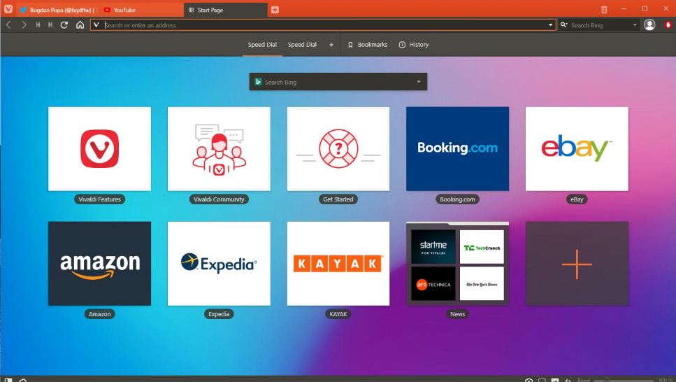Click the tile tabs icon in status bar
The width and height of the screenshot is (676, 382).
pyautogui.click(x=542, y=380)
